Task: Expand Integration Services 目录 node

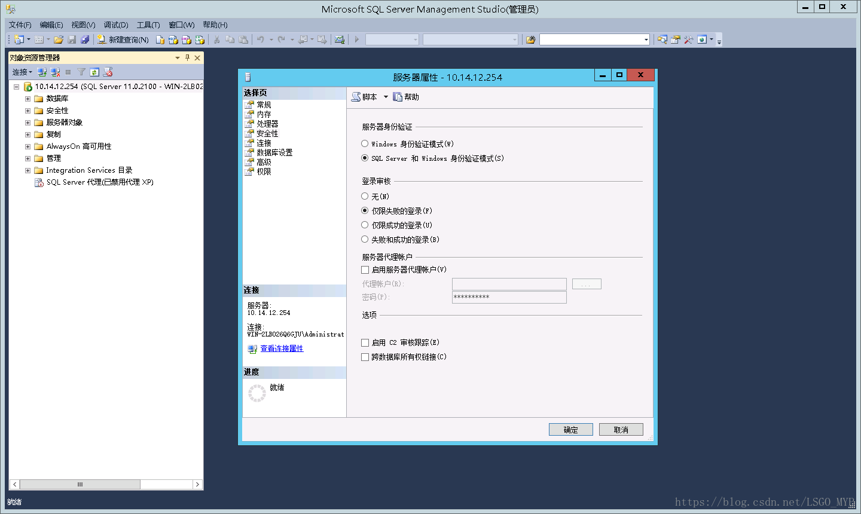Action: [x=28, y=170]
